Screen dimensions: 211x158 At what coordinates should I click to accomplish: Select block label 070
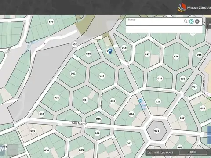(47, 151)
